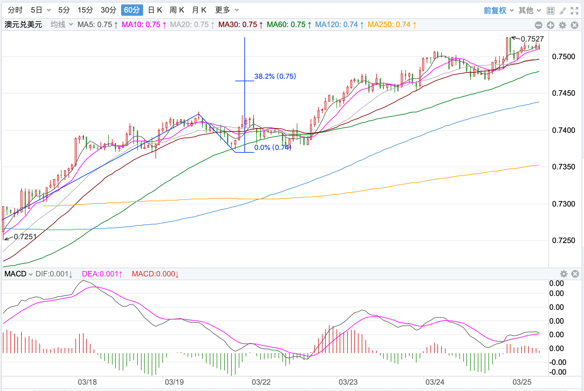Close the MACD indicator panel

click(575, 274)
